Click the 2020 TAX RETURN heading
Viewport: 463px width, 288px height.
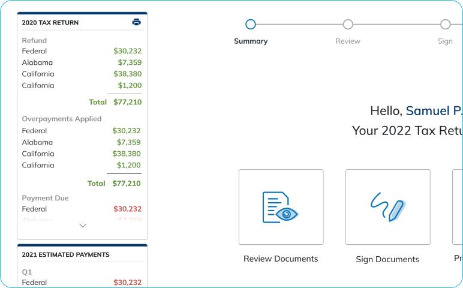50,22
